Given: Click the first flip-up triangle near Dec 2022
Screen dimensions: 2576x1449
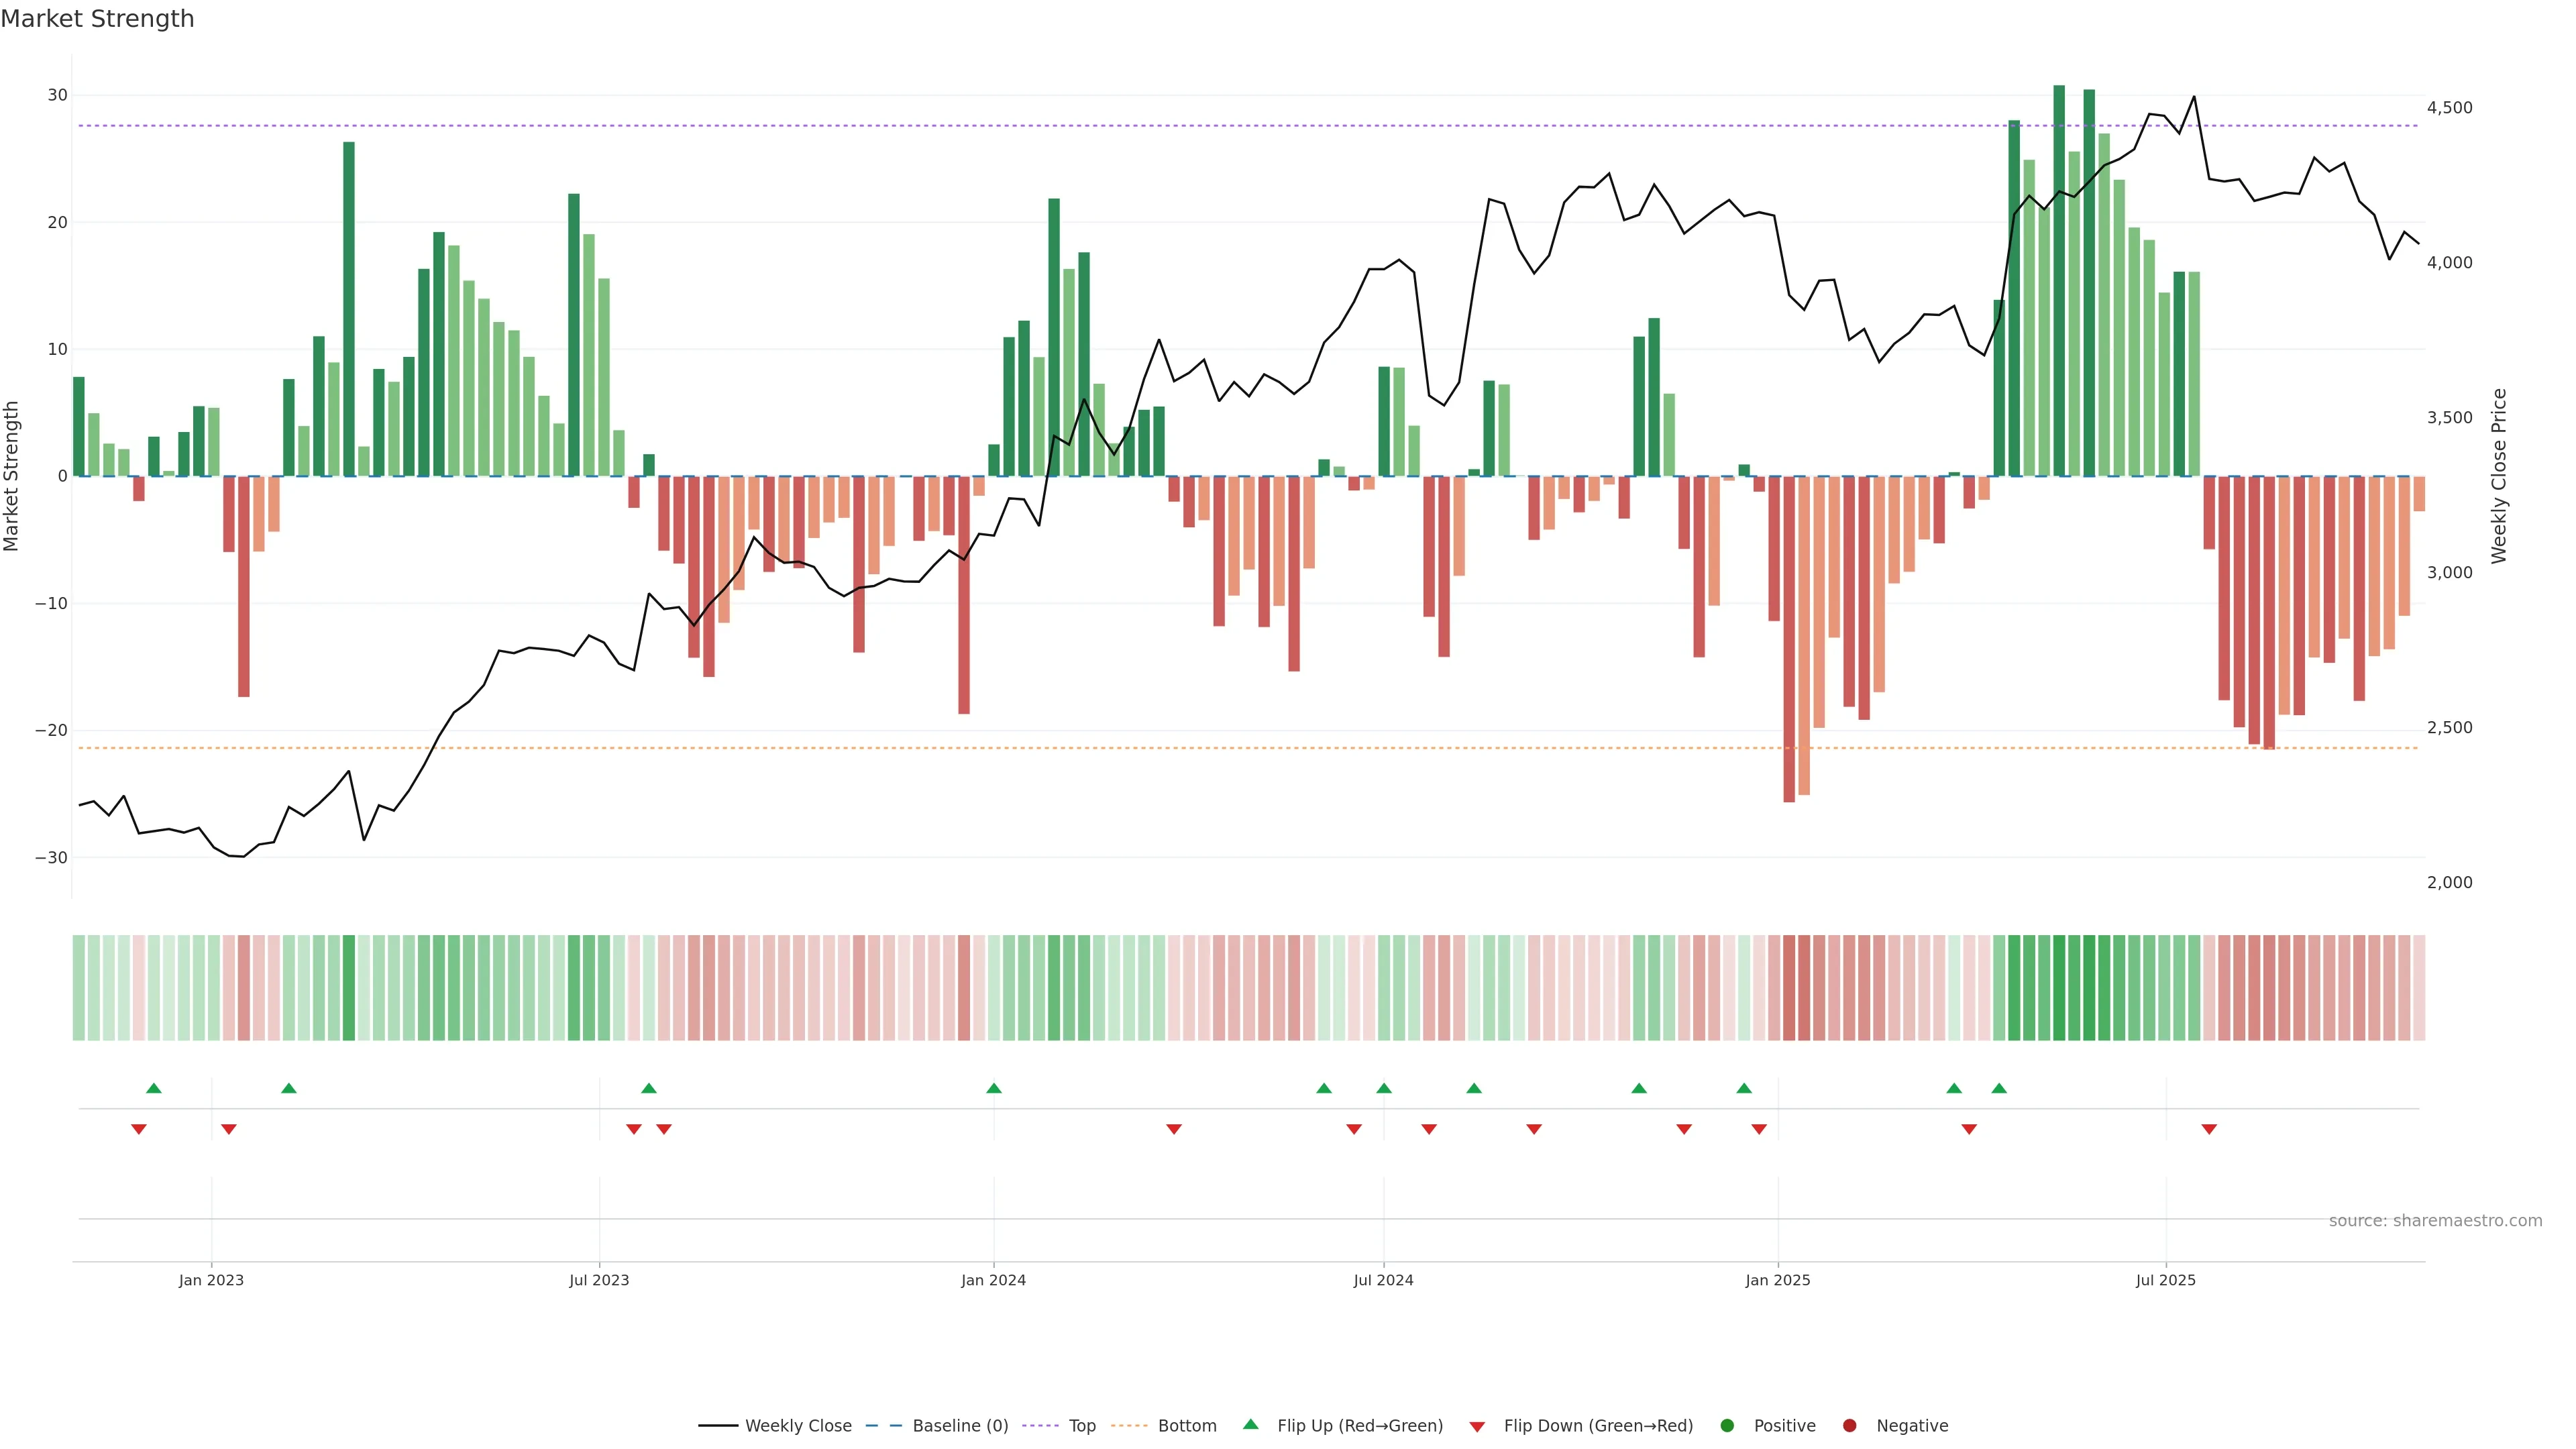Looking at the screenshot, I should point(153,1088).
